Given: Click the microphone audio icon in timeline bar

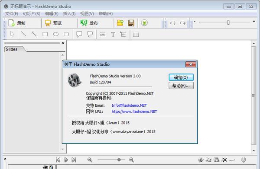Looking at the screenshot, I should click(x=244, y=160).
